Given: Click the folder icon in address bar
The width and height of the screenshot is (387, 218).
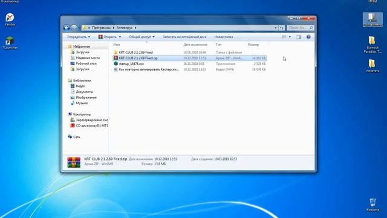Looking at the screenshot, I should (x=84, y=28).
